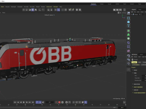Open the Simulation settings button
The height and width of the screenshot is (109, 146).
(136, 65)
